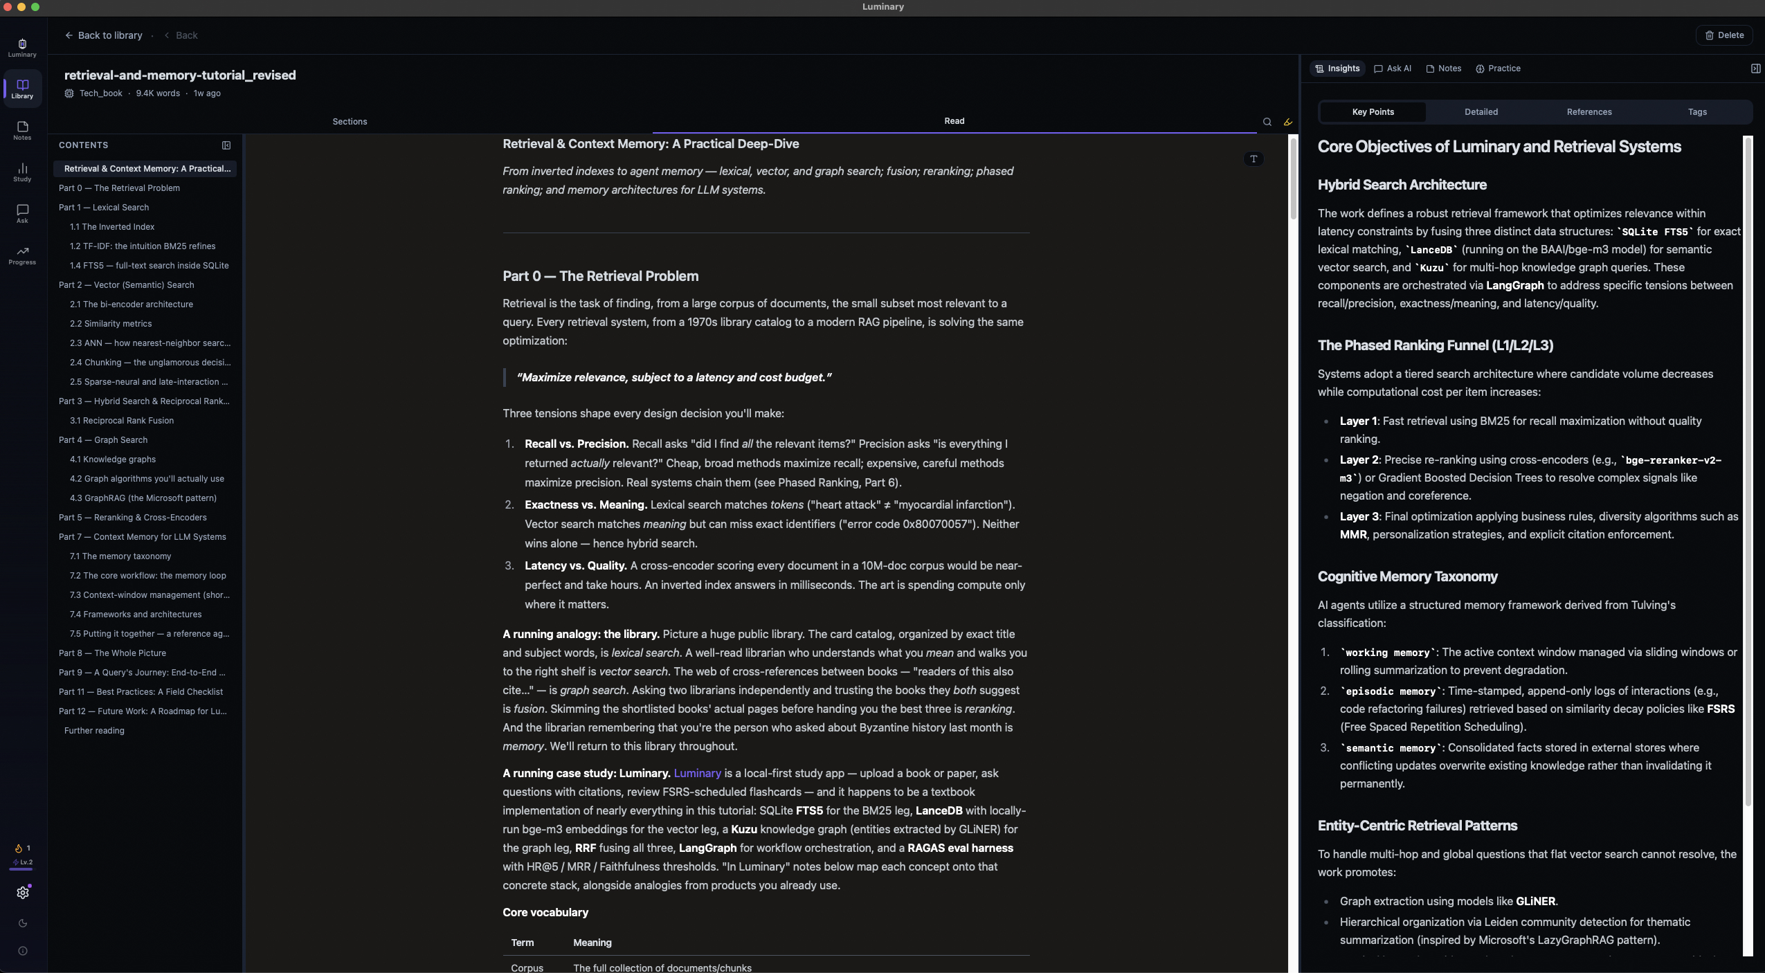Open the Luminary hyperlink in the text
1765x973 pixels.
tap(697, 774)
